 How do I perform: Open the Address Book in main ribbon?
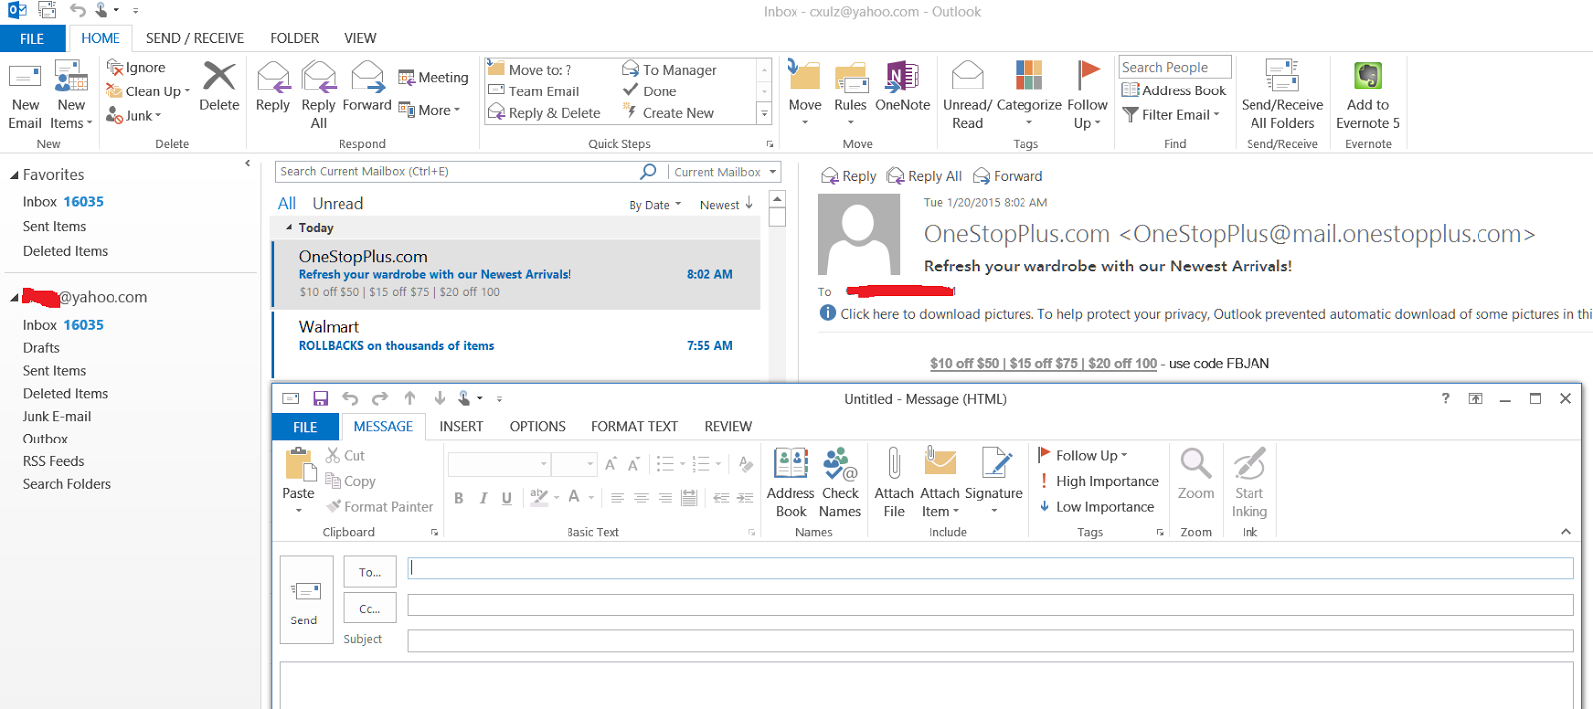(1174, 90)
